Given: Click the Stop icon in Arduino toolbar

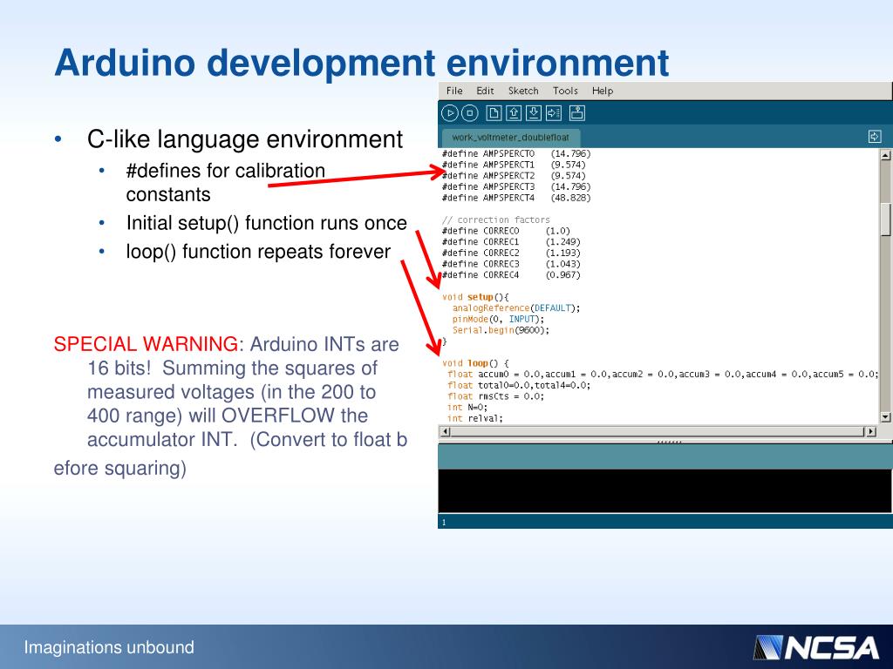Looking at the screenshot, I should tap(470, 113).
